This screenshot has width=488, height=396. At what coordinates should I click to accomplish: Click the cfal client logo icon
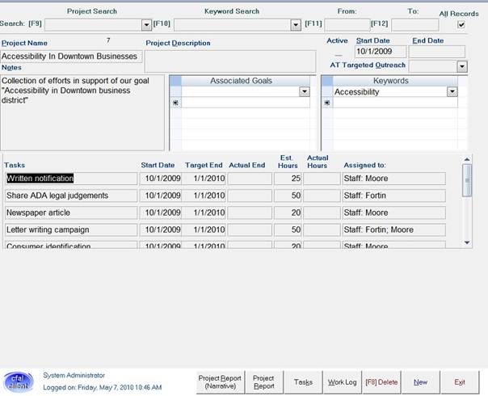[x=19, y=381]
